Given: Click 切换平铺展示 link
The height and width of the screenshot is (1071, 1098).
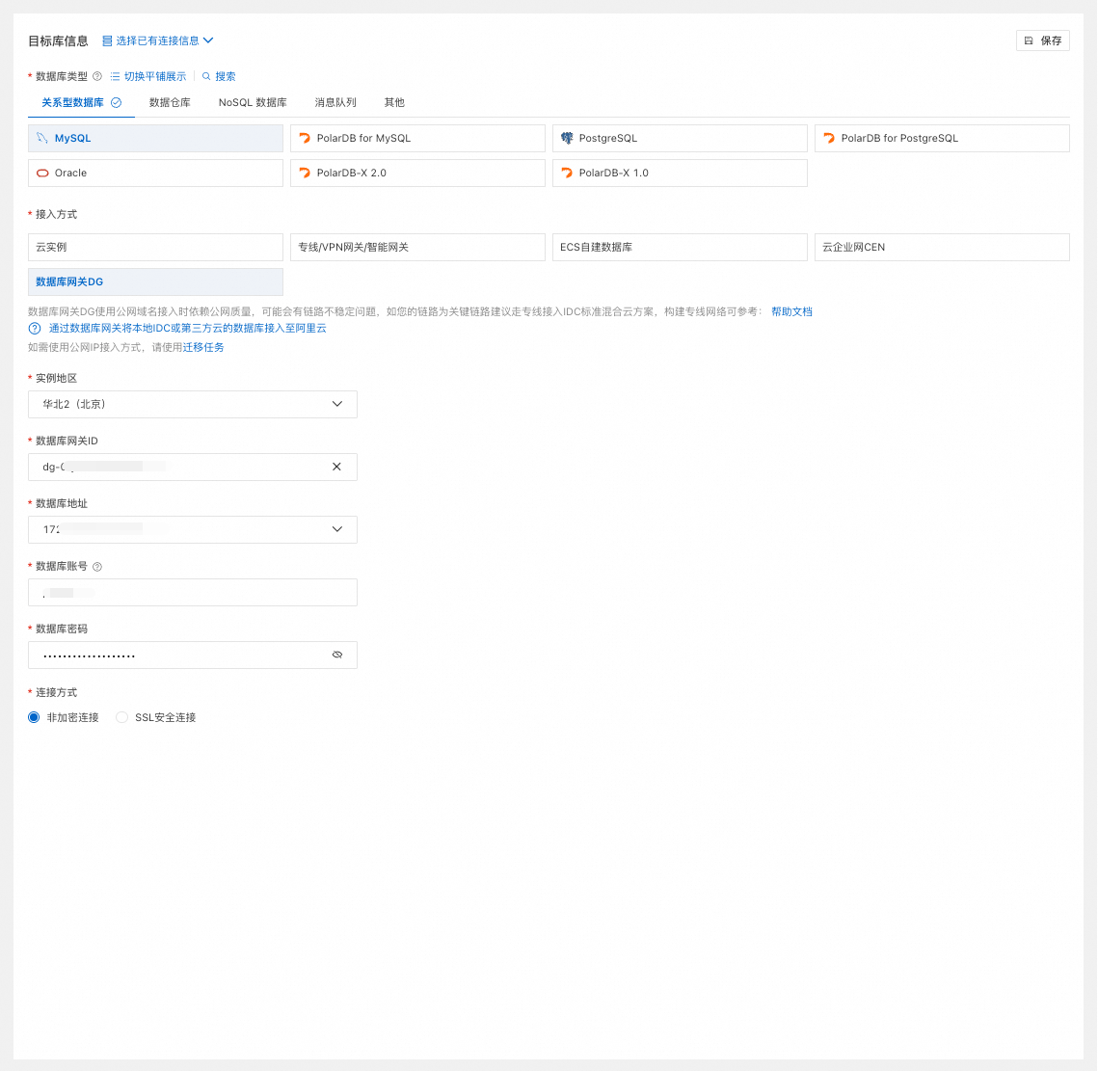Looking at the screenshot, I should 155,76.
